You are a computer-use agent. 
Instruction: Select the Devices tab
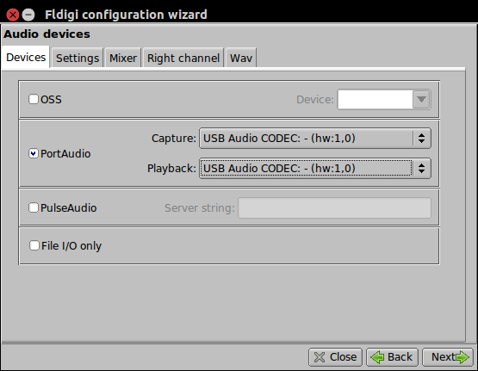(26, 57)
